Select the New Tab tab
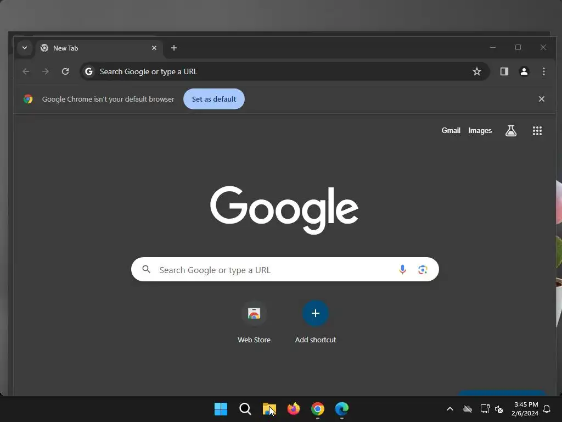Screen dimensions: 562x422 (99, 48)
